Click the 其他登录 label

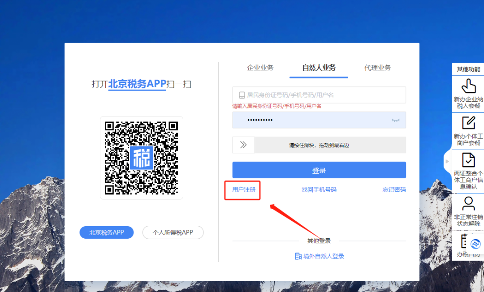[319, 241]
